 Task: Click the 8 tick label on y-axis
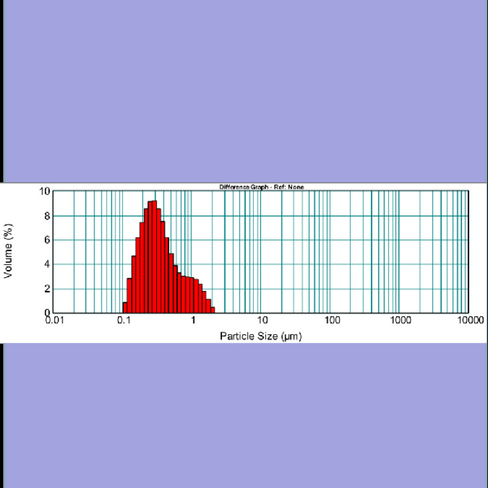click(46, 216)
